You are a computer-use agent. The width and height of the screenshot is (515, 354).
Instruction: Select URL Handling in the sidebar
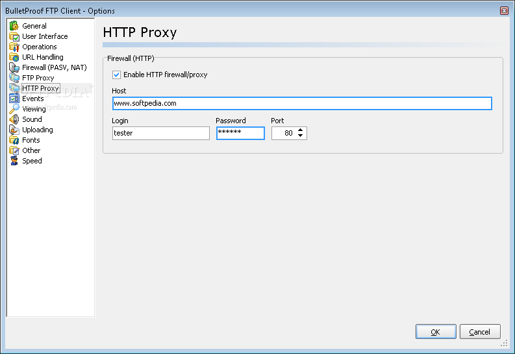pos(43,57)
